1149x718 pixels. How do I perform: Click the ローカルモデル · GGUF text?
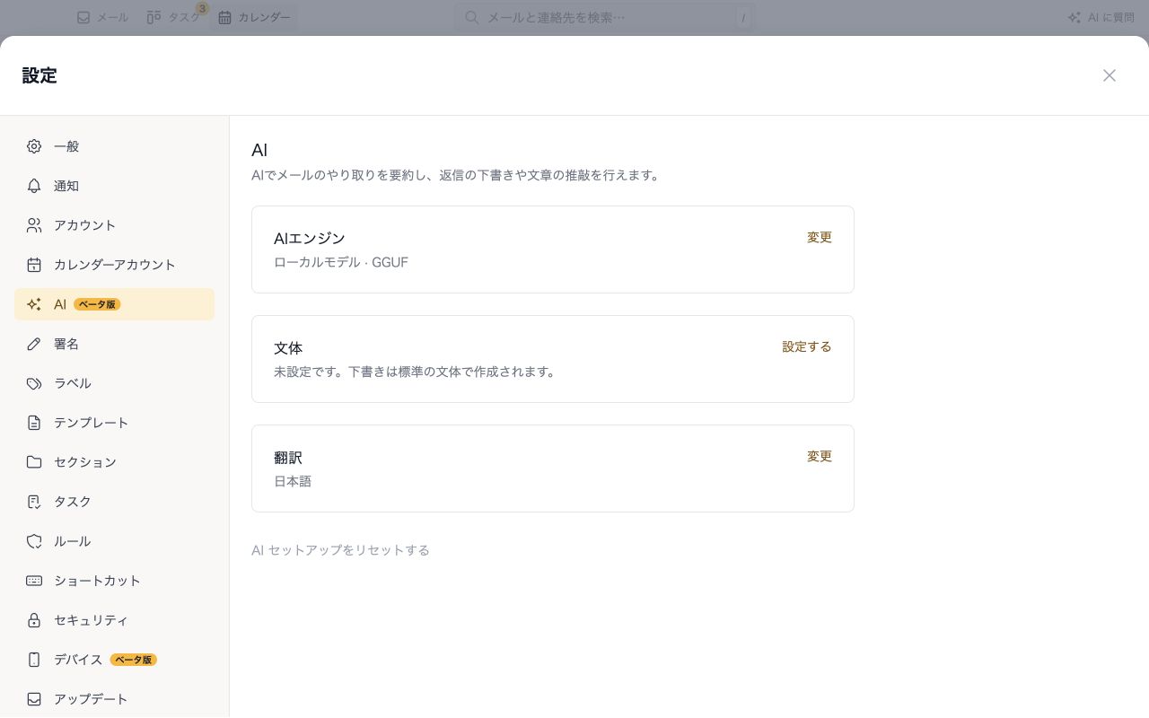point(341,262)
